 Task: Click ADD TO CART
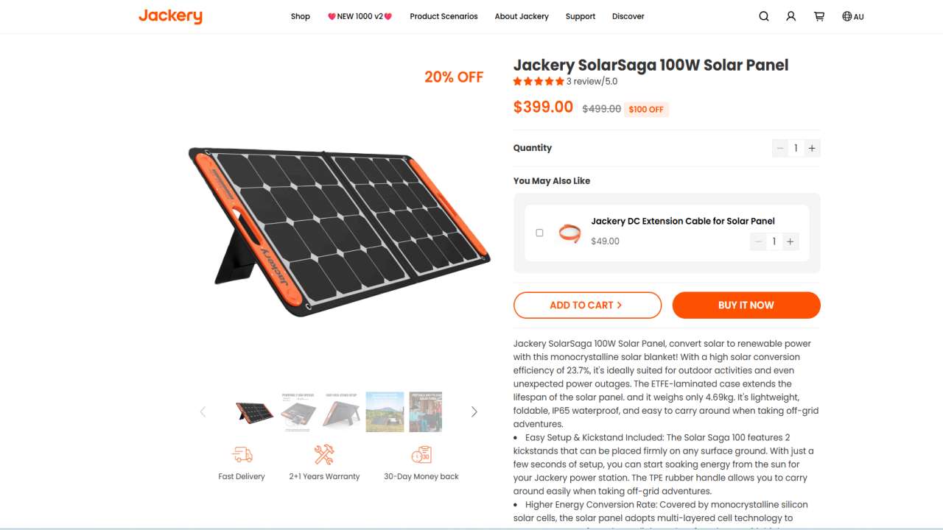tap(587, 305)
